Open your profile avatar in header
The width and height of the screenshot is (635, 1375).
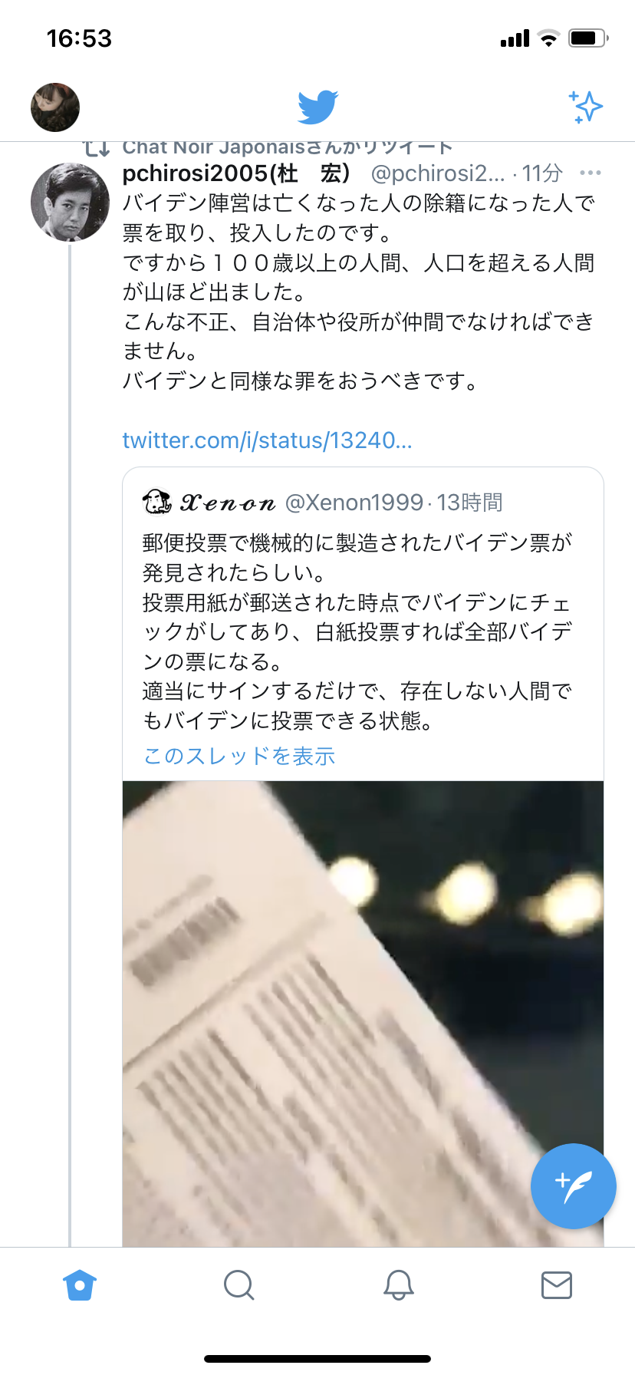(x=55, y=107)
